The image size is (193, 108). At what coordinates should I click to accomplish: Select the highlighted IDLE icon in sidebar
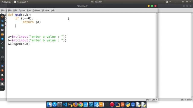tap(2, 84)
